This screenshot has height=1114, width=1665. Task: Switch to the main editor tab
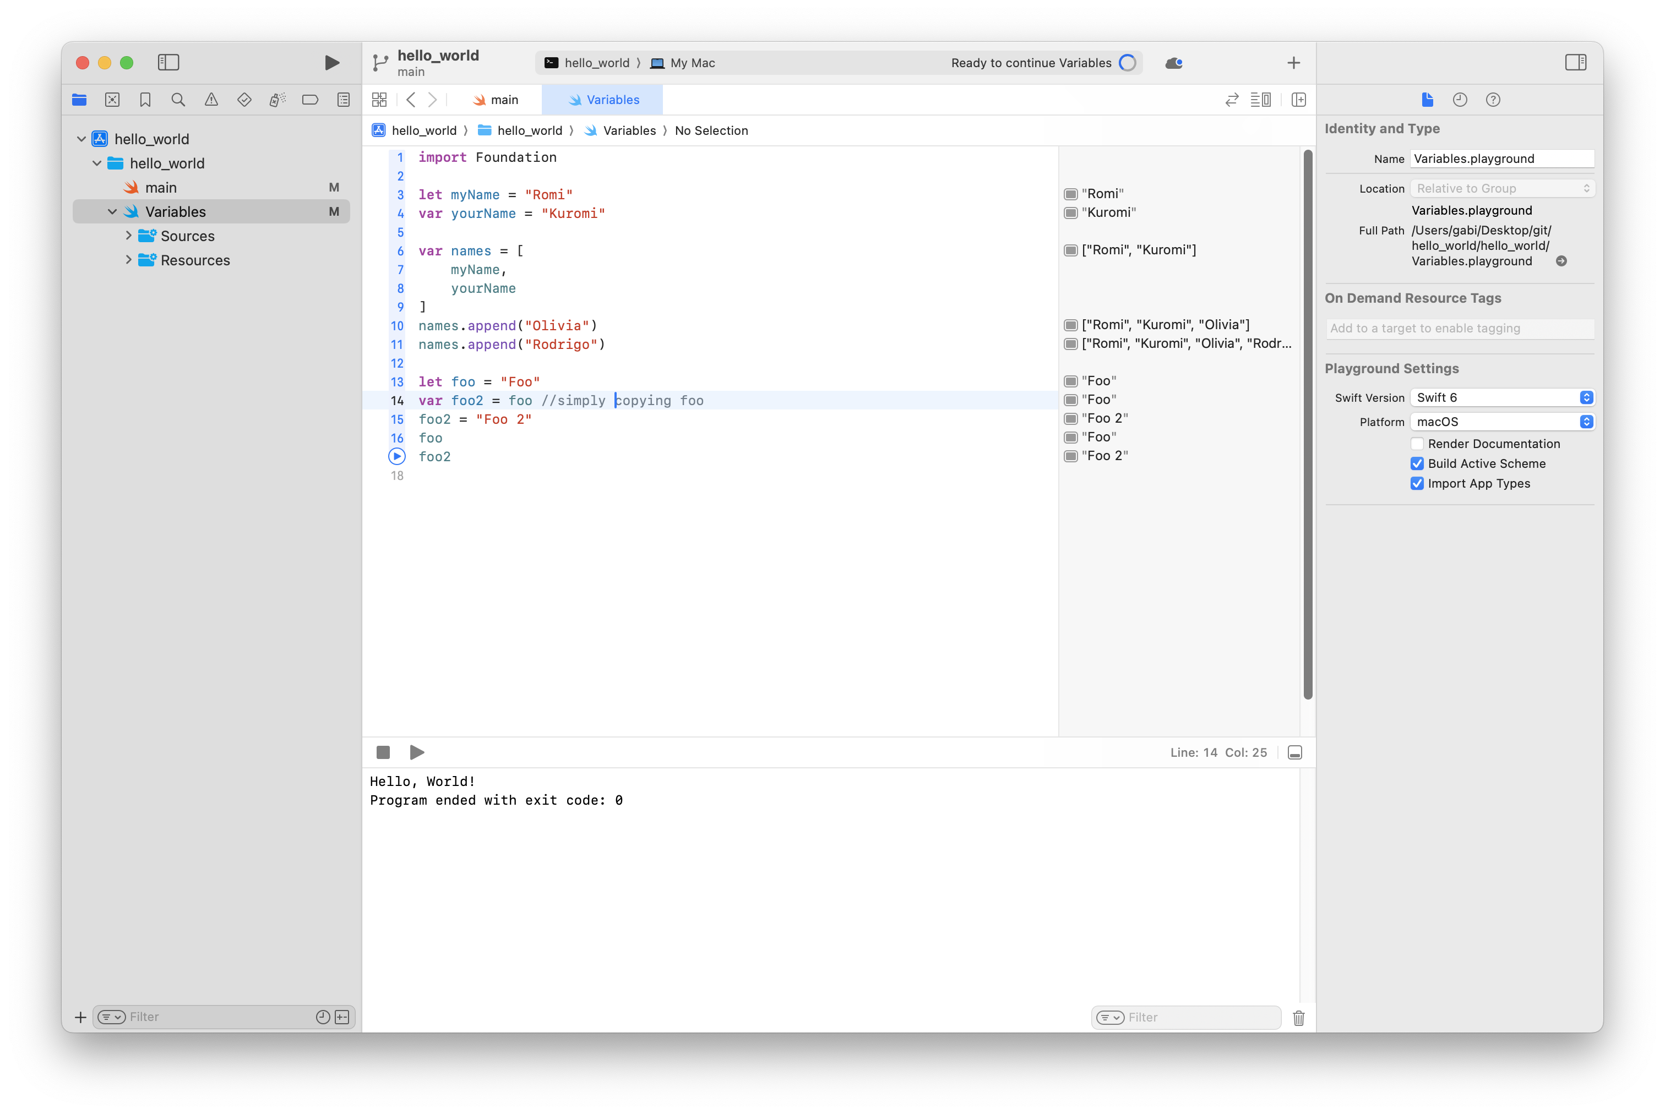[x=496, y=100]
